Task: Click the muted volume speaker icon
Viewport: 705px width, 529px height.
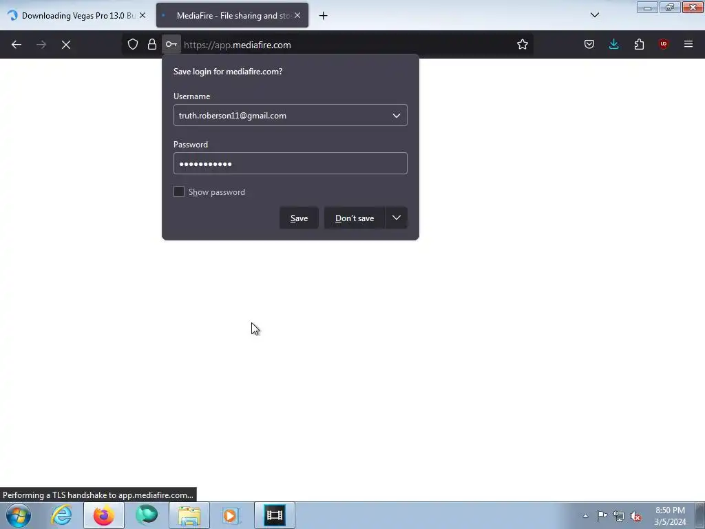Action: tap(635, 516)
